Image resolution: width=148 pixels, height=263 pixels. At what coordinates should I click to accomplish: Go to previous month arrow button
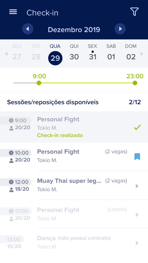[28, 29]
